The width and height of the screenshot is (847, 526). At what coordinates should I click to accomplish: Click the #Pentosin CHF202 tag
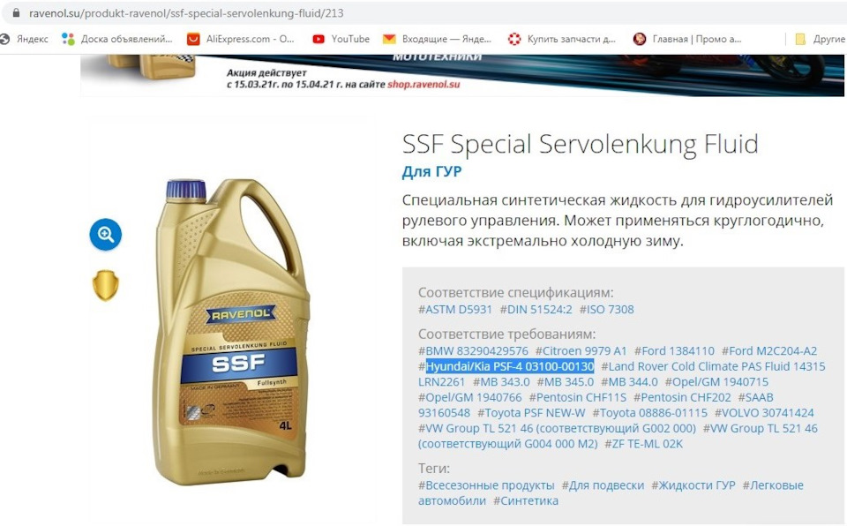click(x=682, y=397)
